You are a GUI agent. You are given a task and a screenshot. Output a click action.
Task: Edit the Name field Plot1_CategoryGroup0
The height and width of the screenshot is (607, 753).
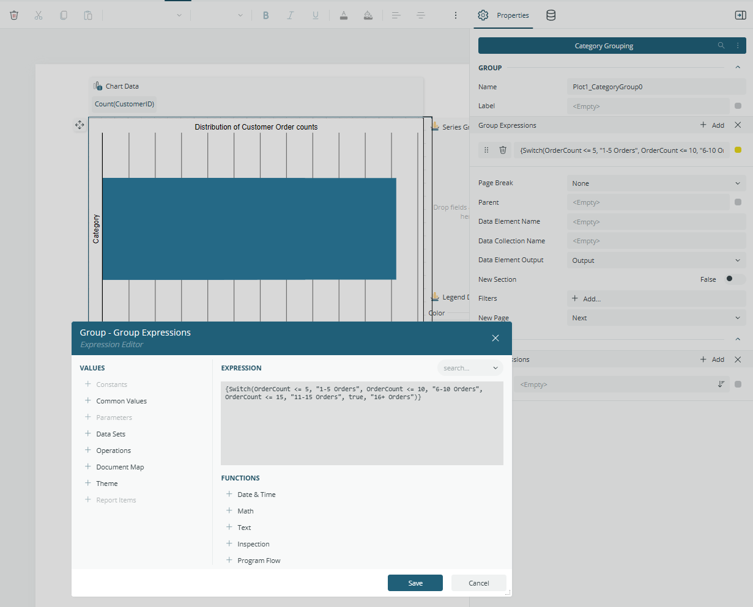(656, 87)
